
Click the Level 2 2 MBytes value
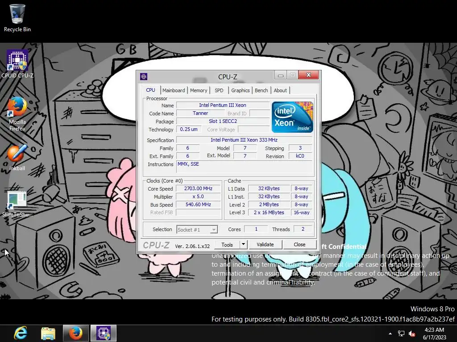pyautogui.click(x=269, y=204)
